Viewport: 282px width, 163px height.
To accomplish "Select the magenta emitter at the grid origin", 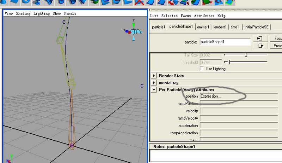I will 72,145.
